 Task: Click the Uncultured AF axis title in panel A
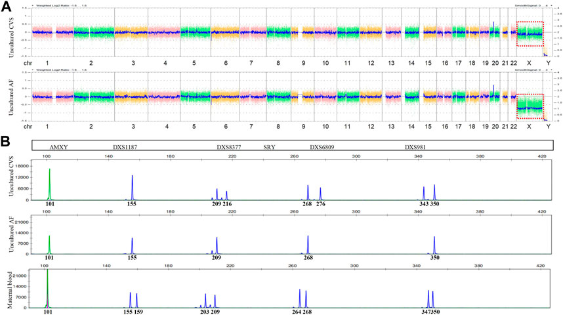(12, 98)
